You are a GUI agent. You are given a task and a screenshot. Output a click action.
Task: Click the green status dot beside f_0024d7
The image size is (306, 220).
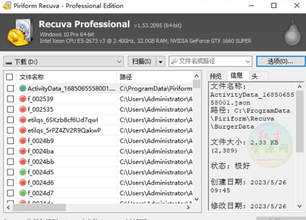point(23,193)
